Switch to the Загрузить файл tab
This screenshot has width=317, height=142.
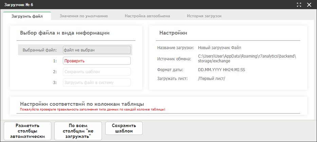tap(27, 16)
